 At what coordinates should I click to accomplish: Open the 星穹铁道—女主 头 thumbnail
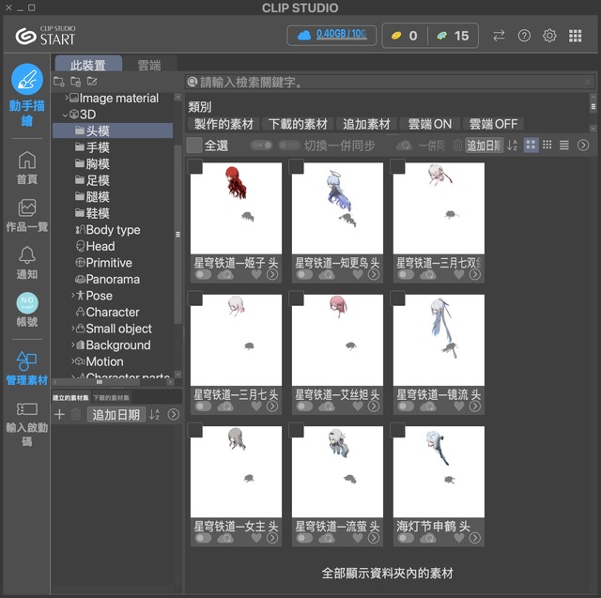(236, 471)
